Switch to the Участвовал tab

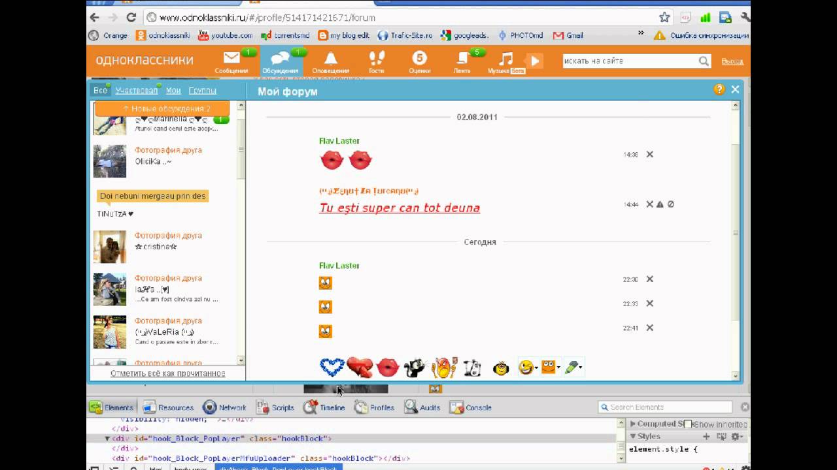tap(137, 91)
